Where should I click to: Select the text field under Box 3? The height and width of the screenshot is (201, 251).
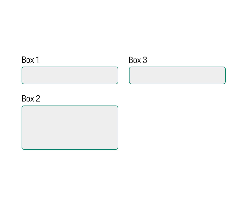[177, 75]
